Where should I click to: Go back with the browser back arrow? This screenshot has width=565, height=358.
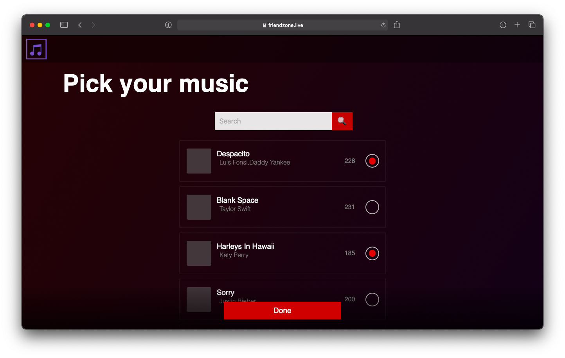click(80, 25)
